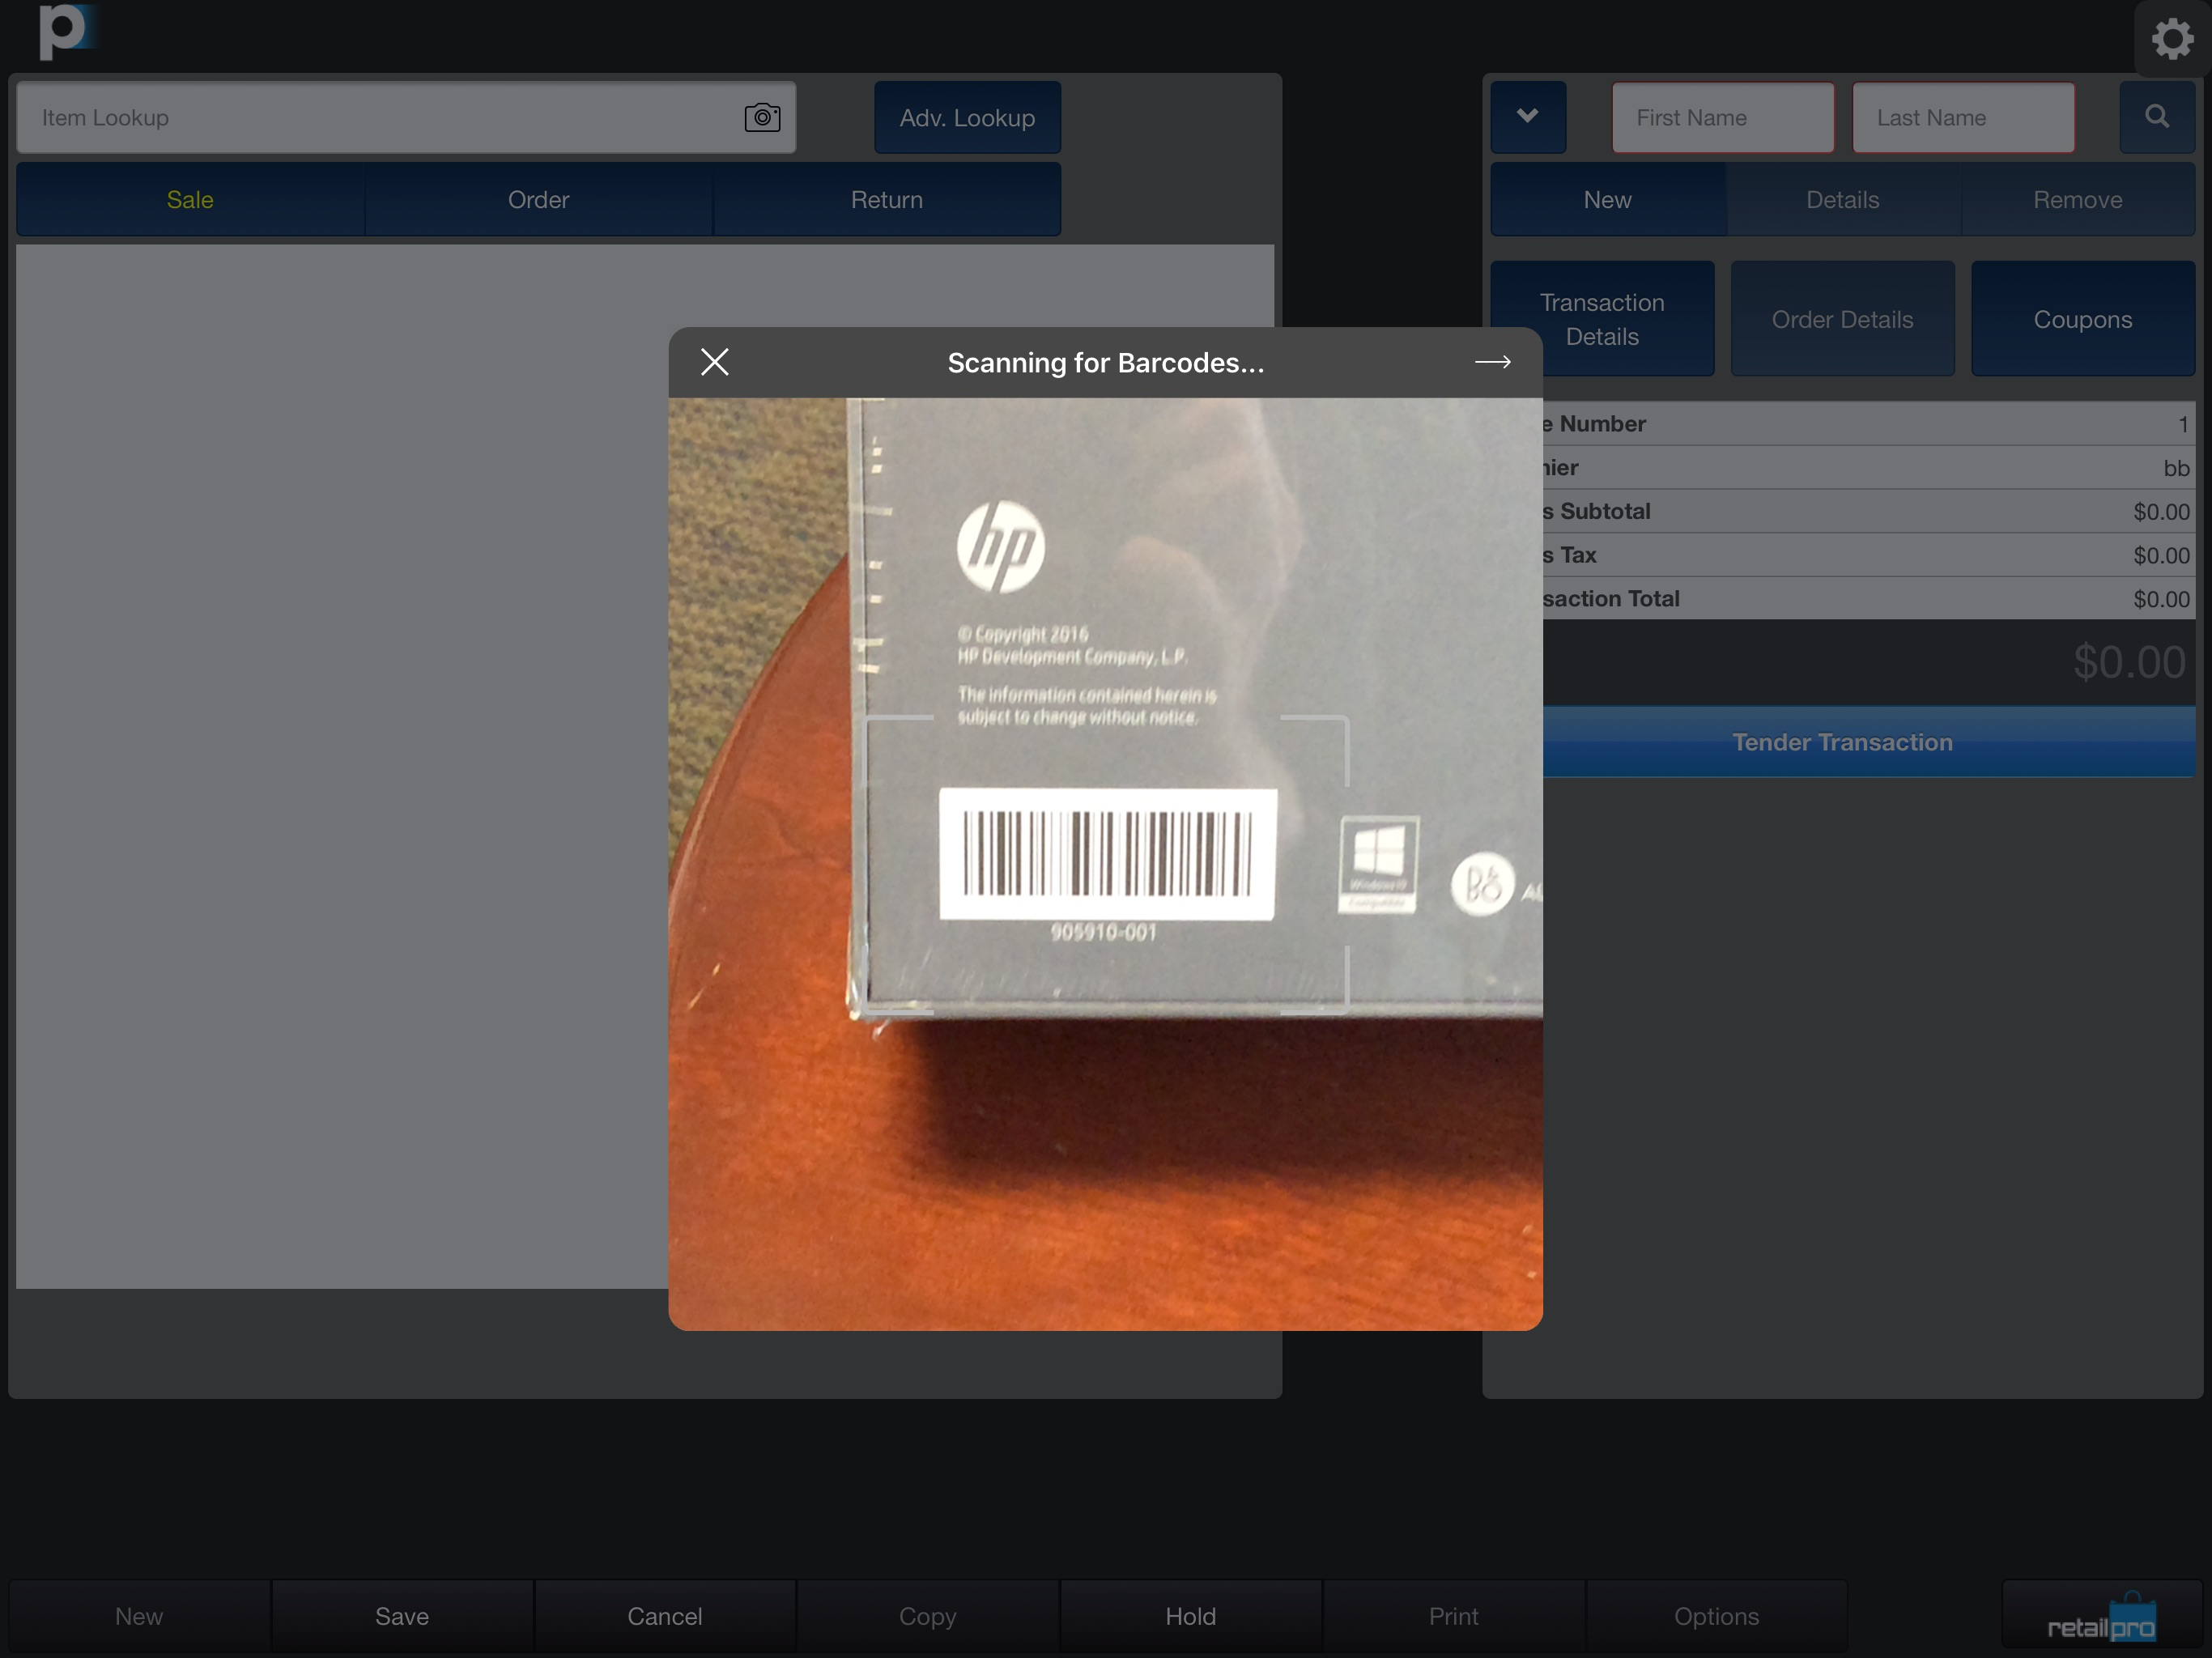Click the camera preview in scanning dialog

[1105, 864]
